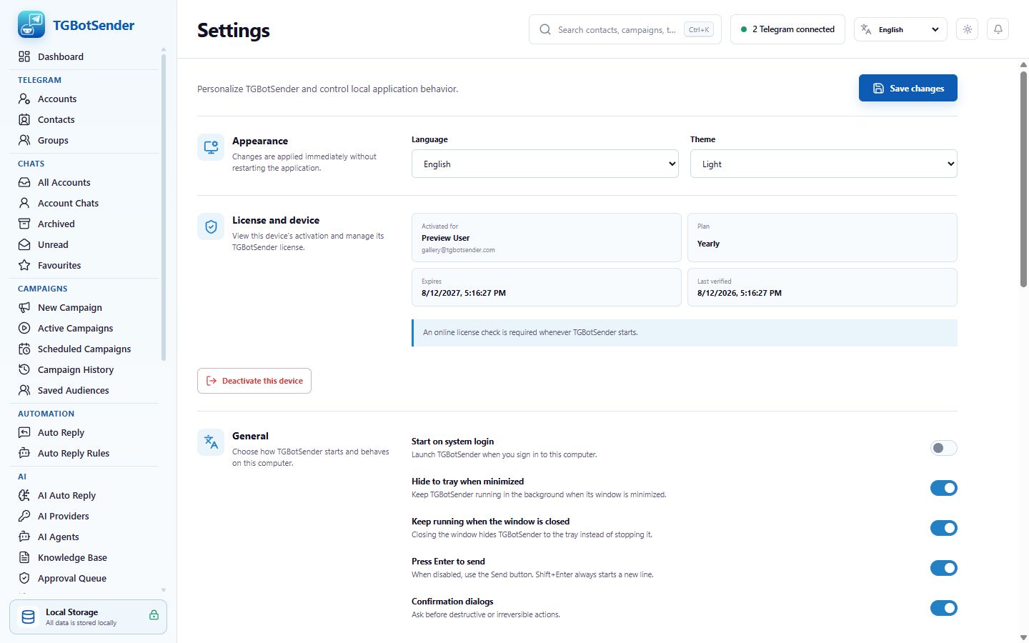The image size is (1029, 643).
Task: Click the AUTOMATION section header
Action: pyautogui.click(x=46, y=414)
